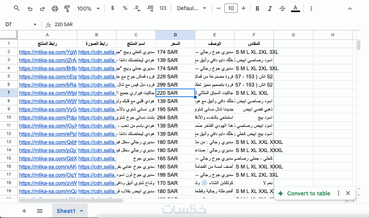Open link https://mlika-sa.com/YgW in row 2

(48, 52)
